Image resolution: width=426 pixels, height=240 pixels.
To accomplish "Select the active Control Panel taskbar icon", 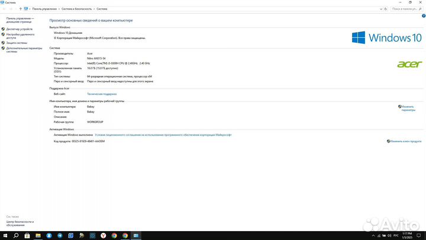I will tap(136, 236).
